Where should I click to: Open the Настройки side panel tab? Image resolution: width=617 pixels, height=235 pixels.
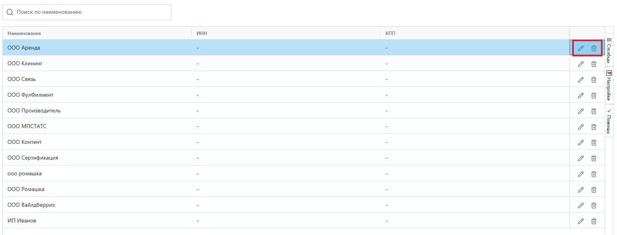pyautogui.click(x=609, y=85)
